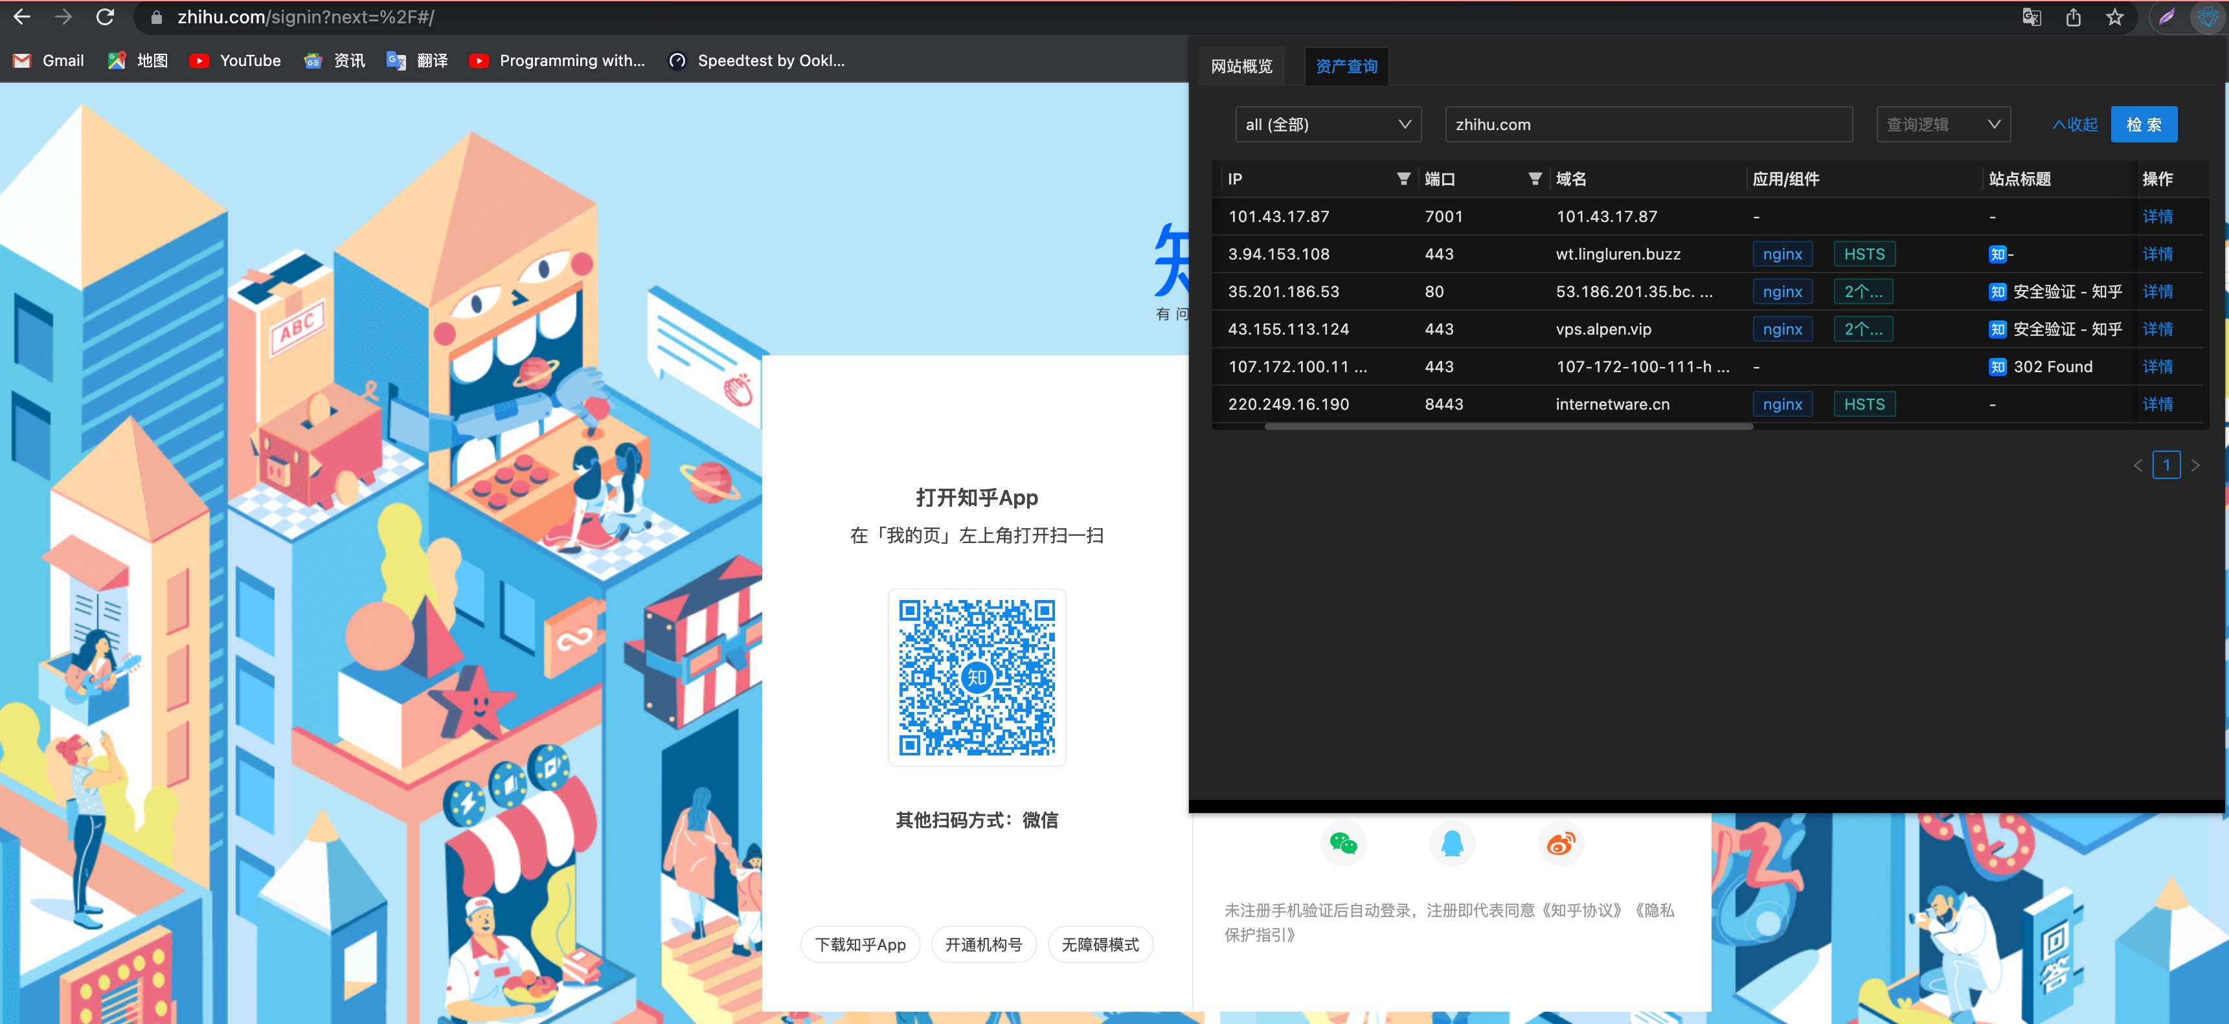Open 详情 for wt.lingluren.buzz

pos(2157,254)
